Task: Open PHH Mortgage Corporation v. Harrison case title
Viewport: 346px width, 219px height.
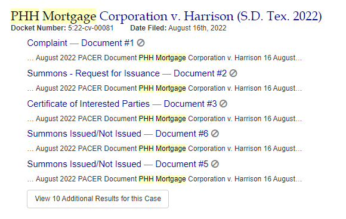Action: (166, 16)
